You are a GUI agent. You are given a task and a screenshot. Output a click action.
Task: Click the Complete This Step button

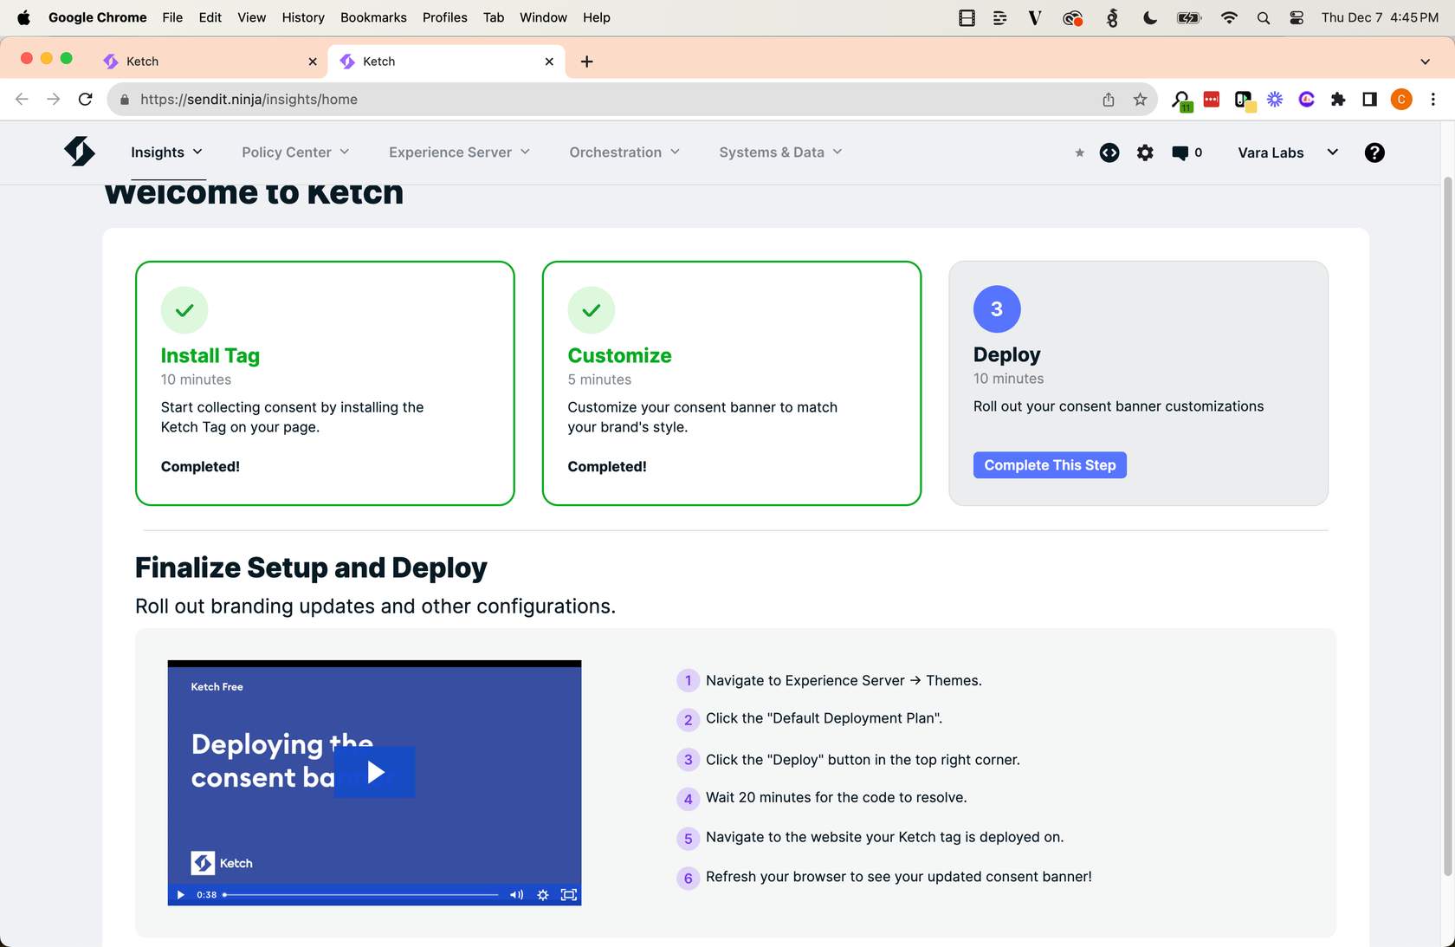point(1050,465)
